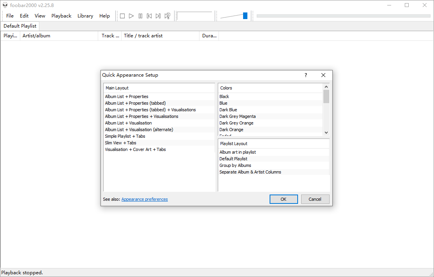This screenshot has height=277, width=434.
Task: Choose the Dark Blue color scheme
Action: click(x=228, y=109)
